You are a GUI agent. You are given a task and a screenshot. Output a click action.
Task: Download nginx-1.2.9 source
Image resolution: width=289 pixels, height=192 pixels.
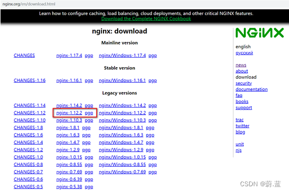pos(68,150)
